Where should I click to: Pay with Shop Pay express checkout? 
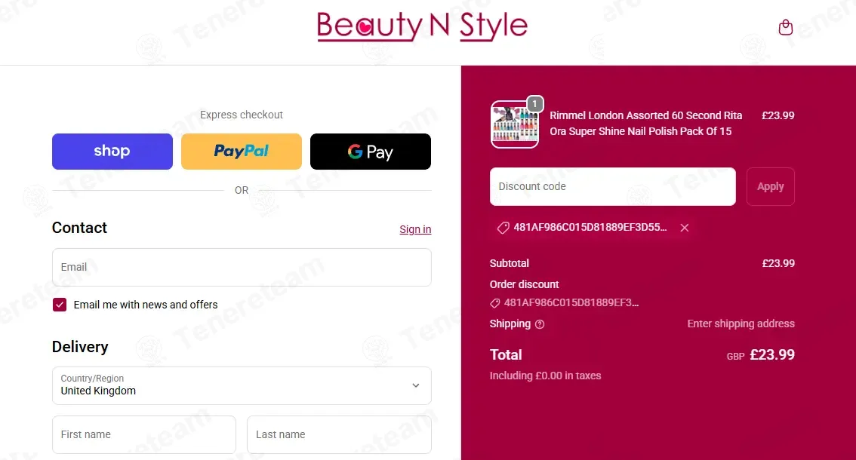(112, 151)
